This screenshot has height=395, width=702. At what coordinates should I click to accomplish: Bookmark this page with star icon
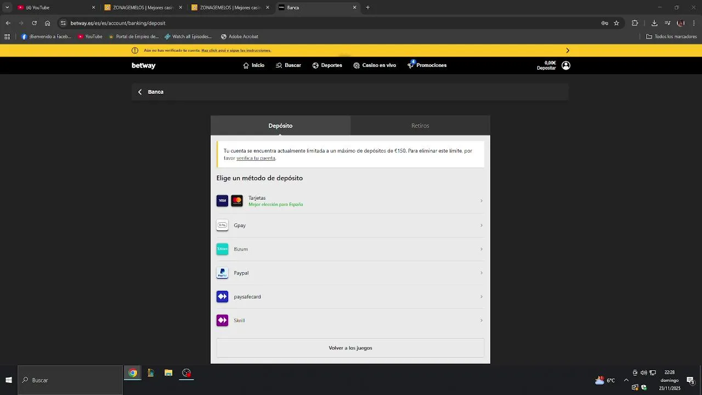click(616, 23)
